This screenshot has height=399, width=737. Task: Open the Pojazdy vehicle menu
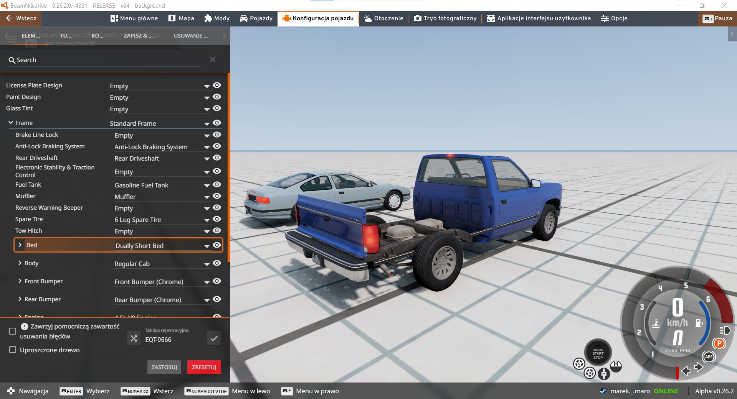(x=256, y=18)
